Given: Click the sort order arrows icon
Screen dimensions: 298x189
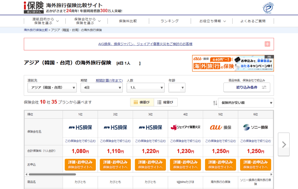Looking at the screenshot, I should click(x=215, y=103).
